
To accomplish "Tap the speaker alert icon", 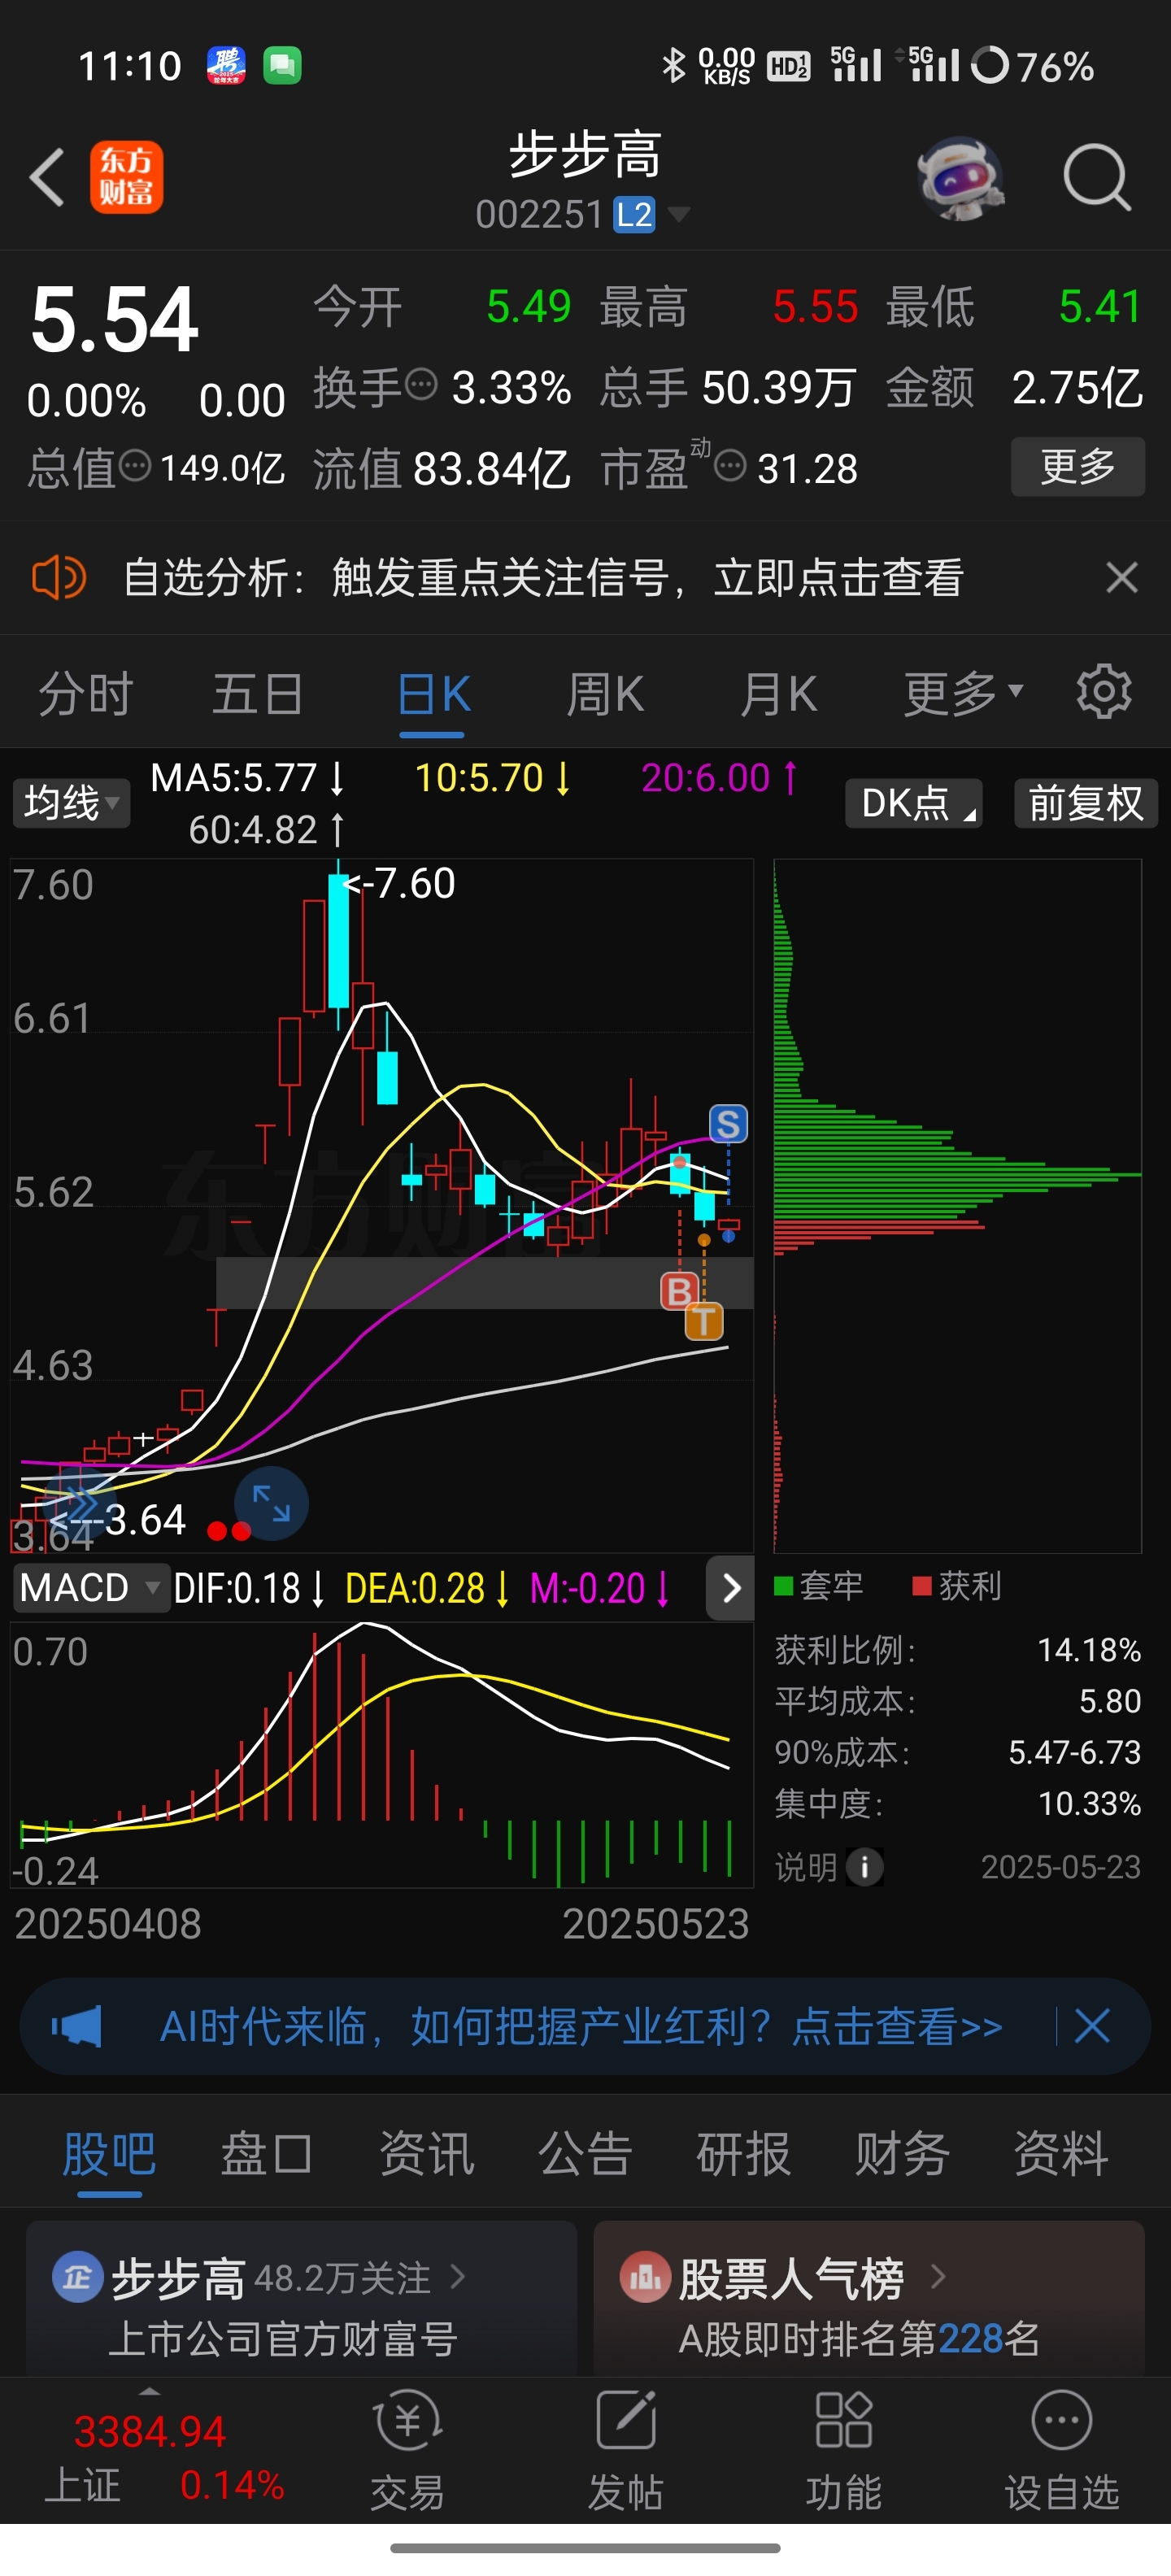I will coord(59,577).
